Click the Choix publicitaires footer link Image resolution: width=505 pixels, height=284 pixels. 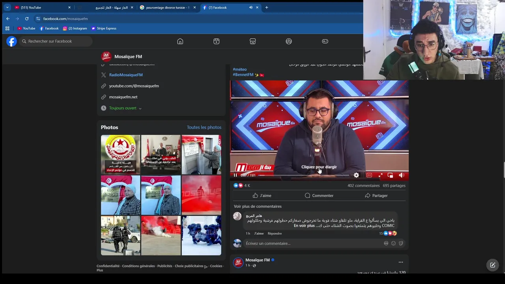click(x=191, y=266)
